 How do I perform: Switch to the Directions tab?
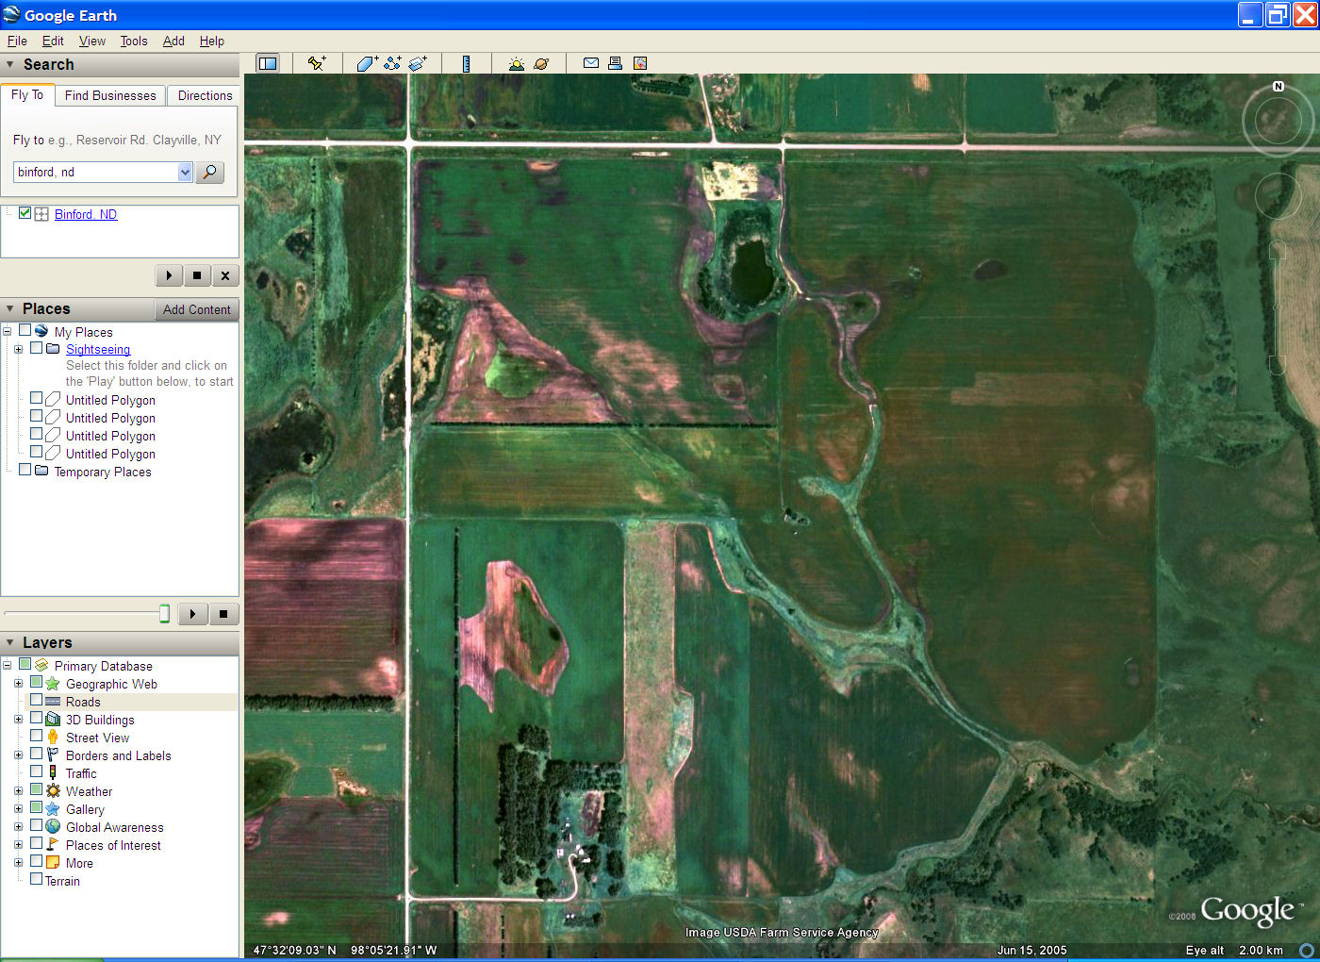pyautogui.click(x=205, y=95)
